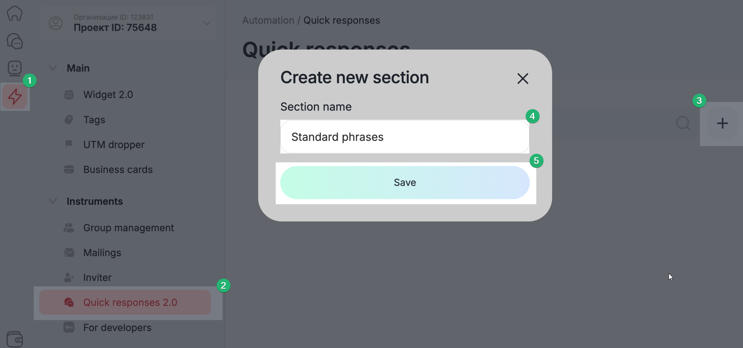743x348 pixels.
Task: Close the Create new section dialog
Action: [x=522, y=79]
